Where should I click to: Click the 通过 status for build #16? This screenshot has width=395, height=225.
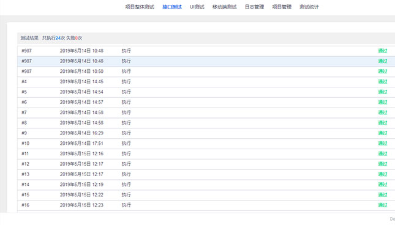pyautogui.click(x=382, y=205)
